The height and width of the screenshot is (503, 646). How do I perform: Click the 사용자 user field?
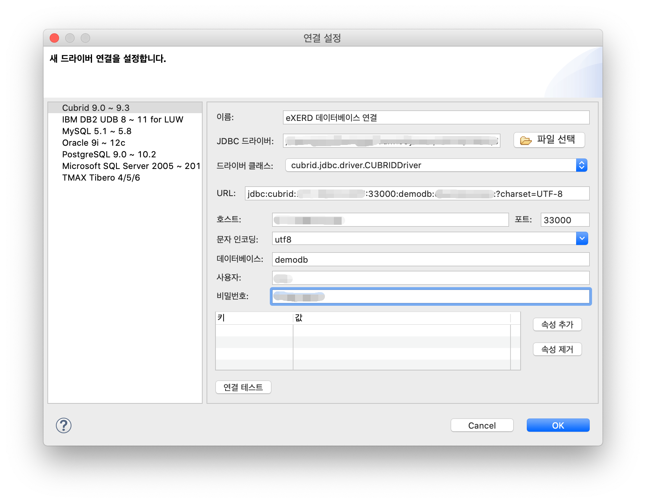431,278
